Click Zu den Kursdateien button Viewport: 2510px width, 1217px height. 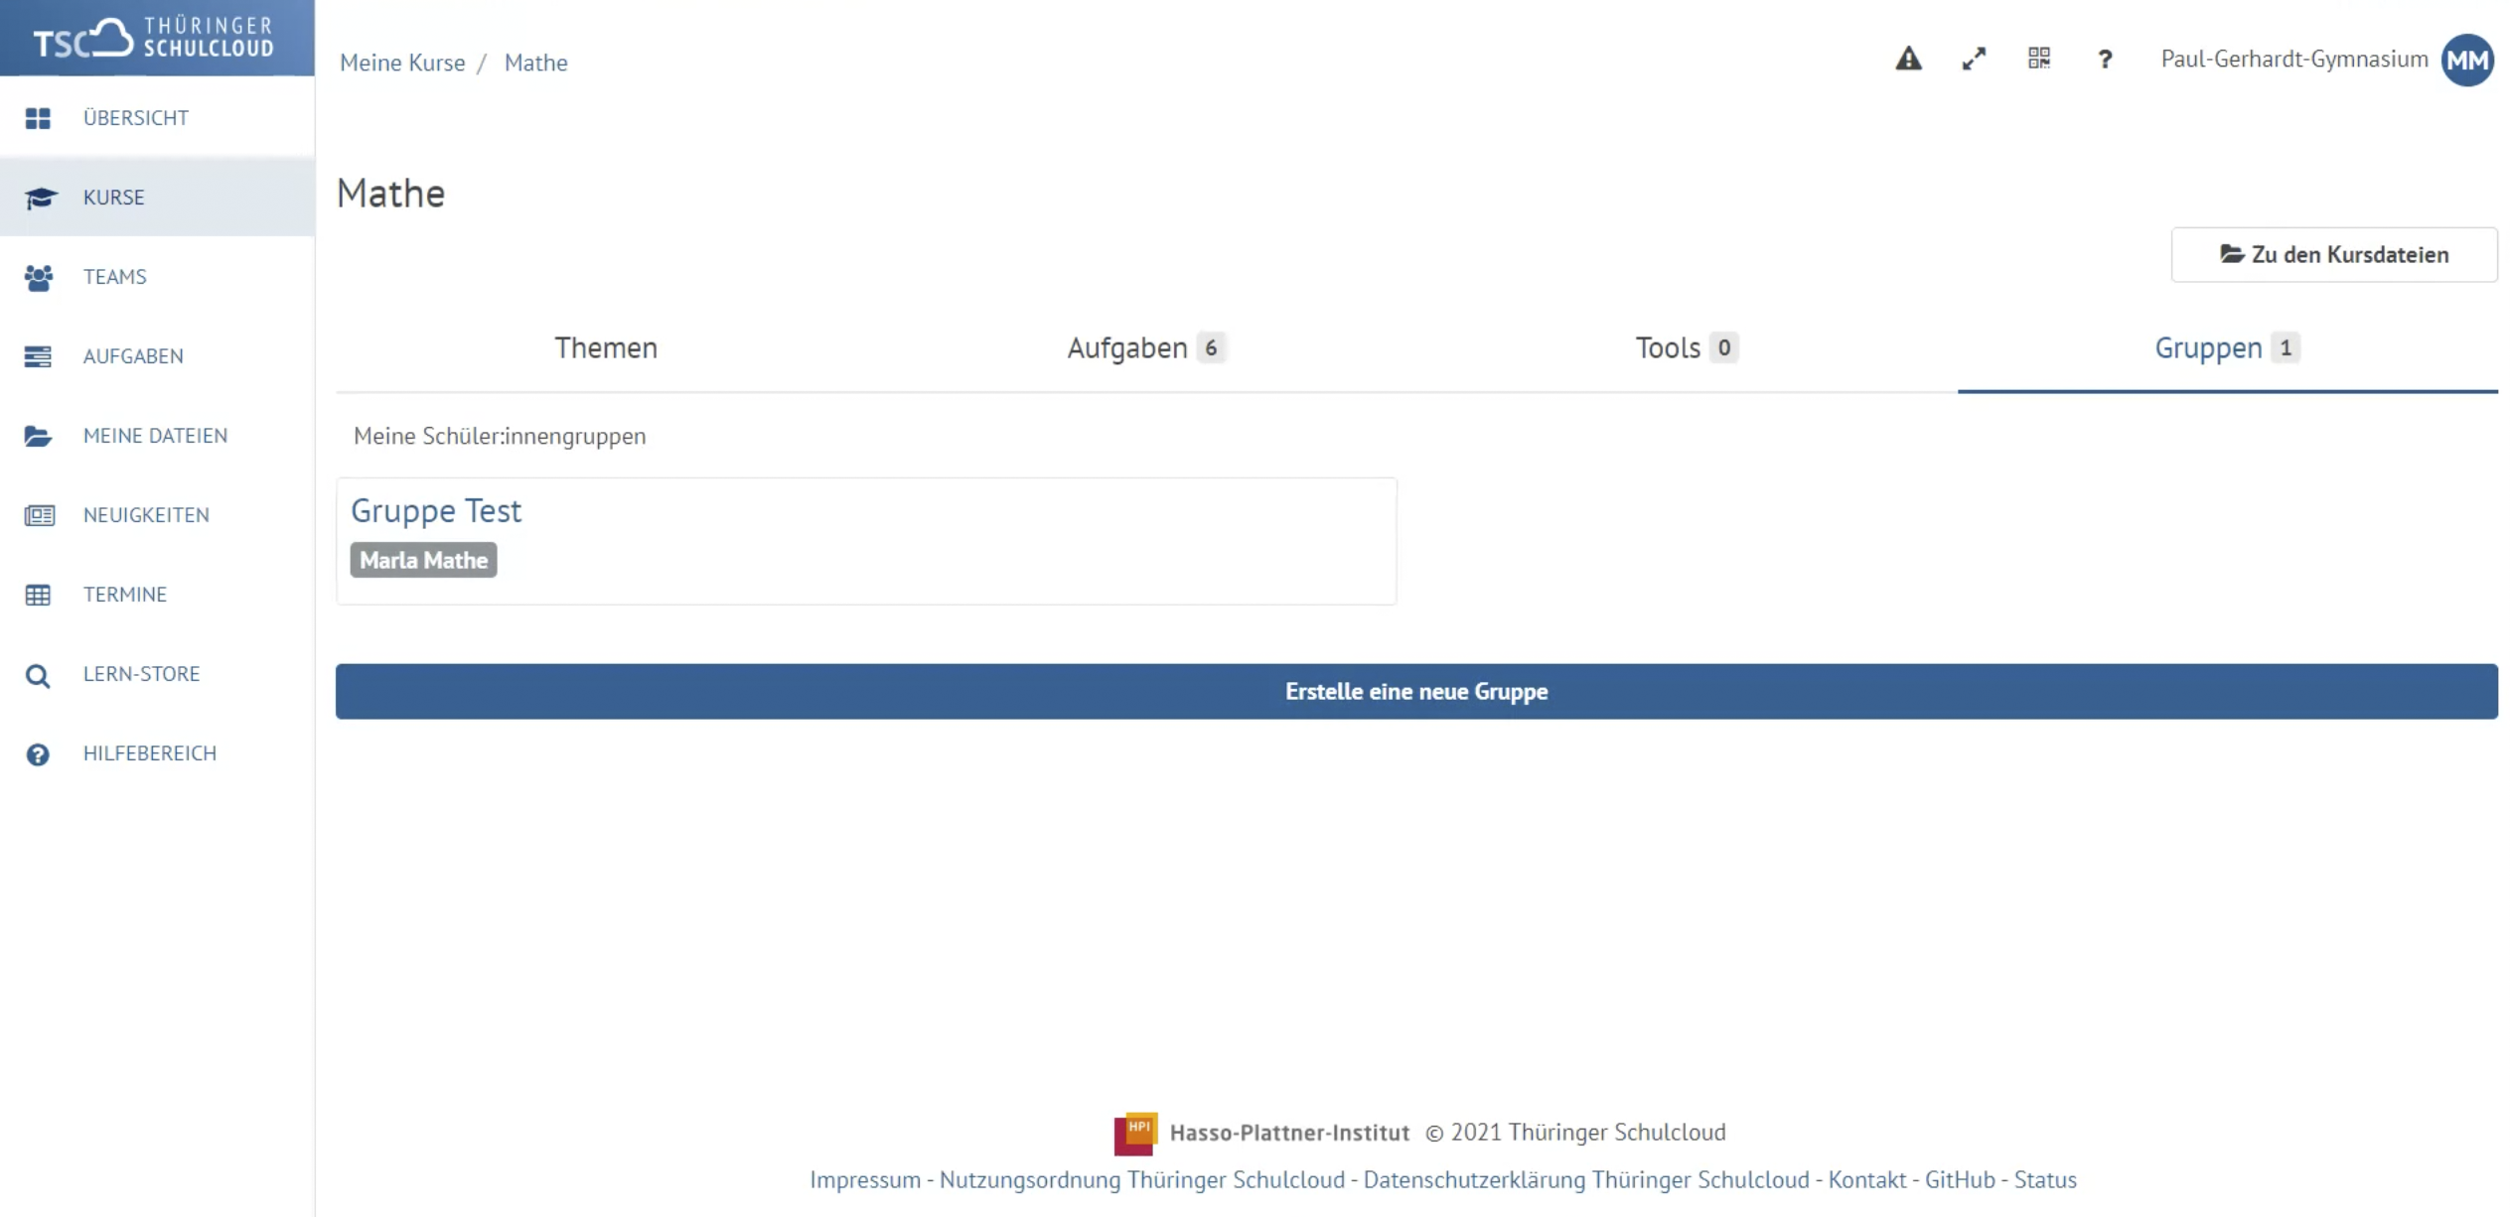(2332, 255)
